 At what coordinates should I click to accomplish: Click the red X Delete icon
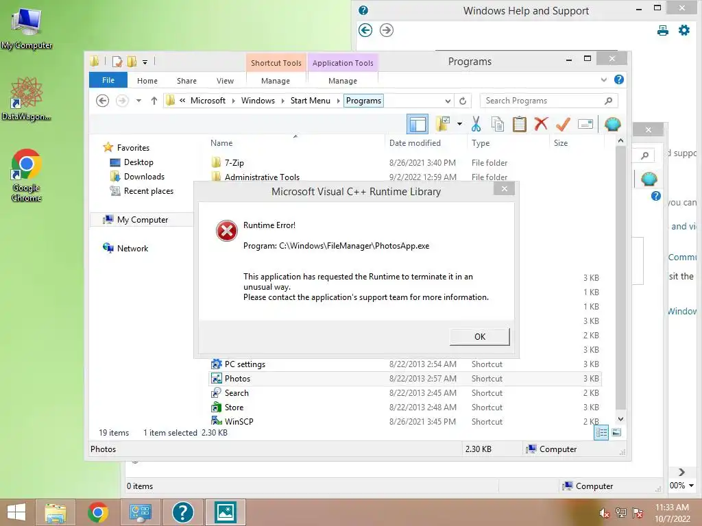[541, 124]
